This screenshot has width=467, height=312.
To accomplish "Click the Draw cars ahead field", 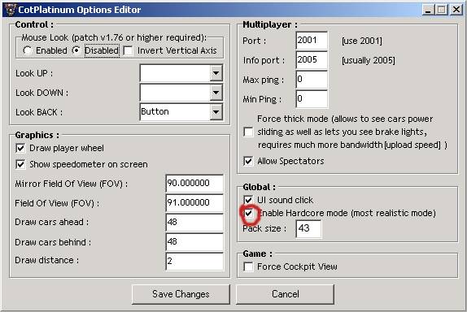I will pos(194,222).
